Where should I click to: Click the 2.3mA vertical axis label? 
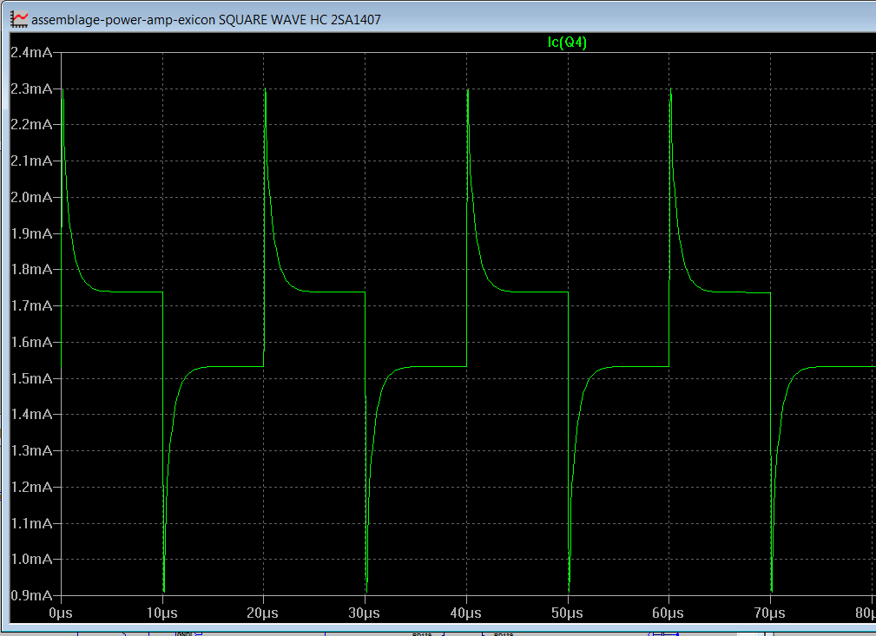coord(31,89)
